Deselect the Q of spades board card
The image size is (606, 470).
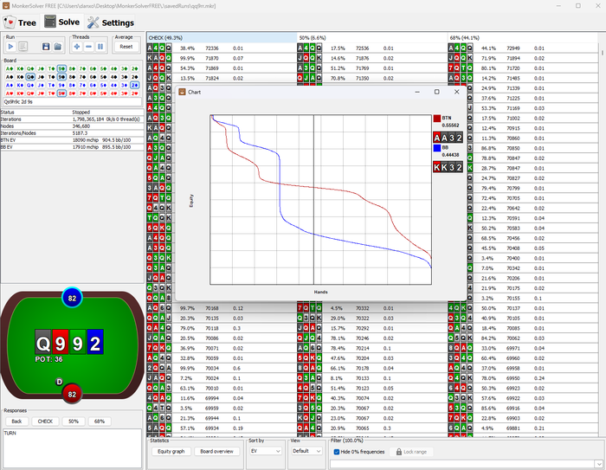[30, 76]
